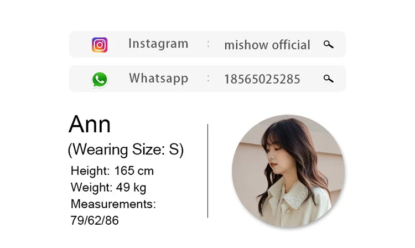Open the model's circular profile photo
The height and width of the screenshot is (248, 415).
click(x=288, y=170)
